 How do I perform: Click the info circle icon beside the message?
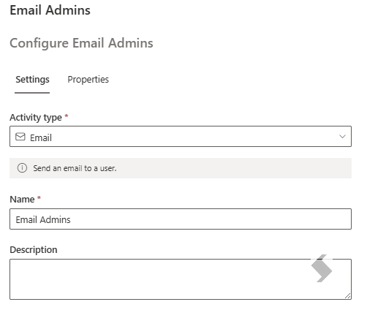click(22, 168)
